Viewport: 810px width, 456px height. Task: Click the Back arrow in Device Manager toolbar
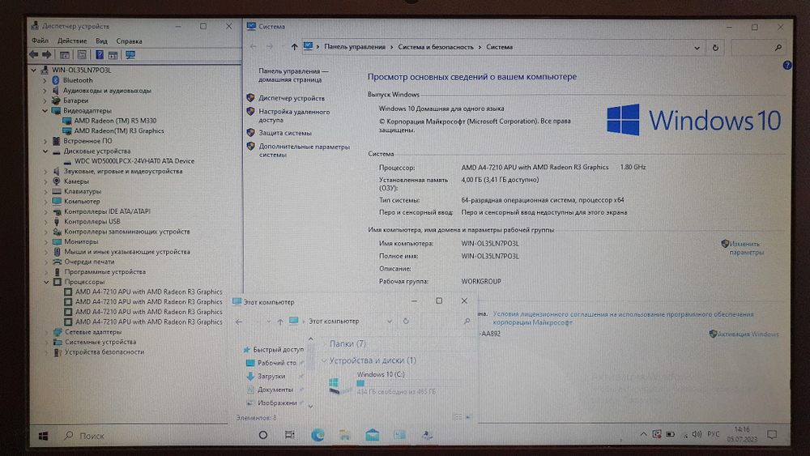coord(34,55)
